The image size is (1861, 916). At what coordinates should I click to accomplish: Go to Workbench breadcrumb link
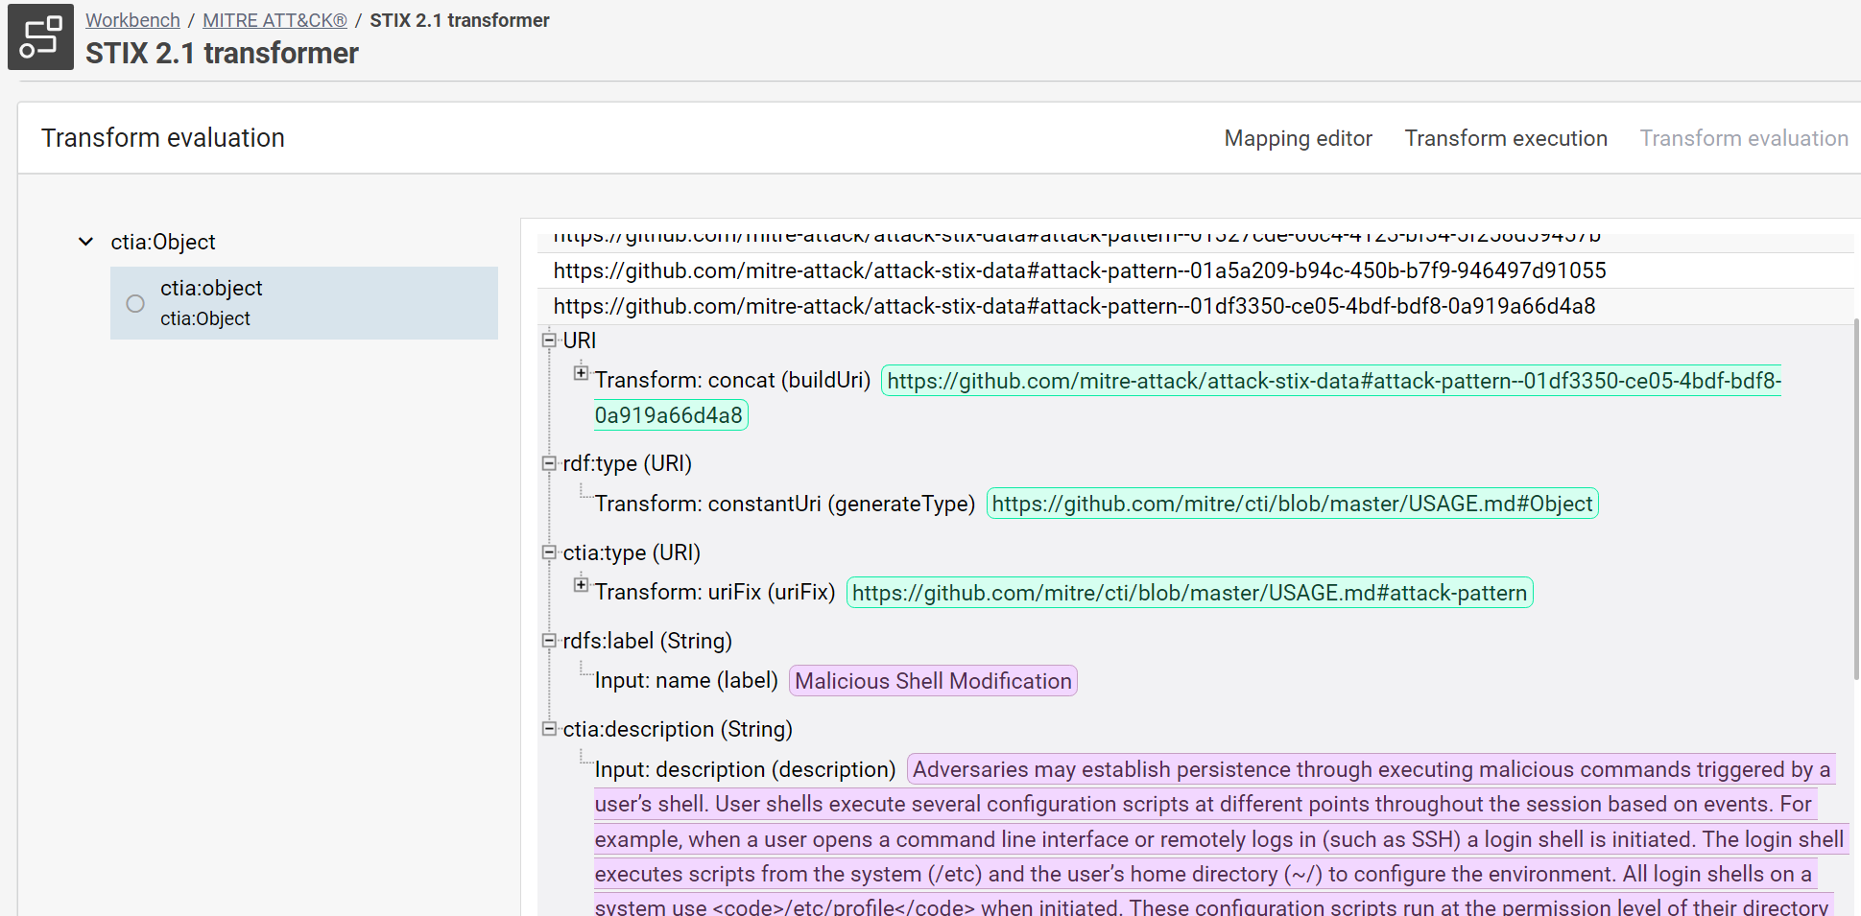[x=132, y=20]
